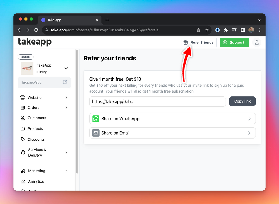Click the Customers person icon
This screenshot has width=279, height=204.
coord(23,118)
